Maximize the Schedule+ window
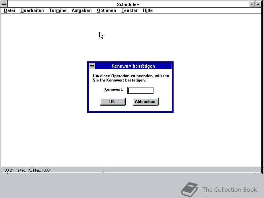The image size is (264, 198). [x=258, y=4]
